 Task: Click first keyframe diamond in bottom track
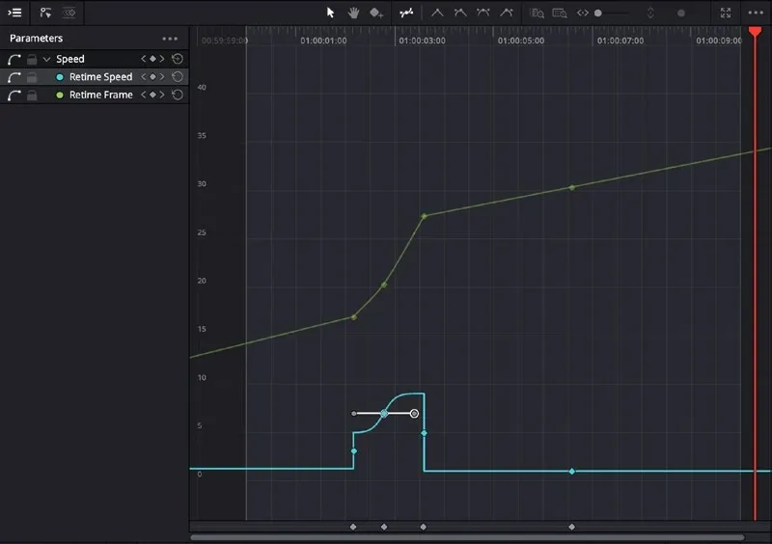point(353,527)
